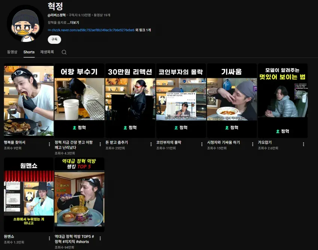Click the view count 조회수 1.3만회
The width and height of the screenshot is (318, 250).
pyautogui.click(x=14, y=242)
